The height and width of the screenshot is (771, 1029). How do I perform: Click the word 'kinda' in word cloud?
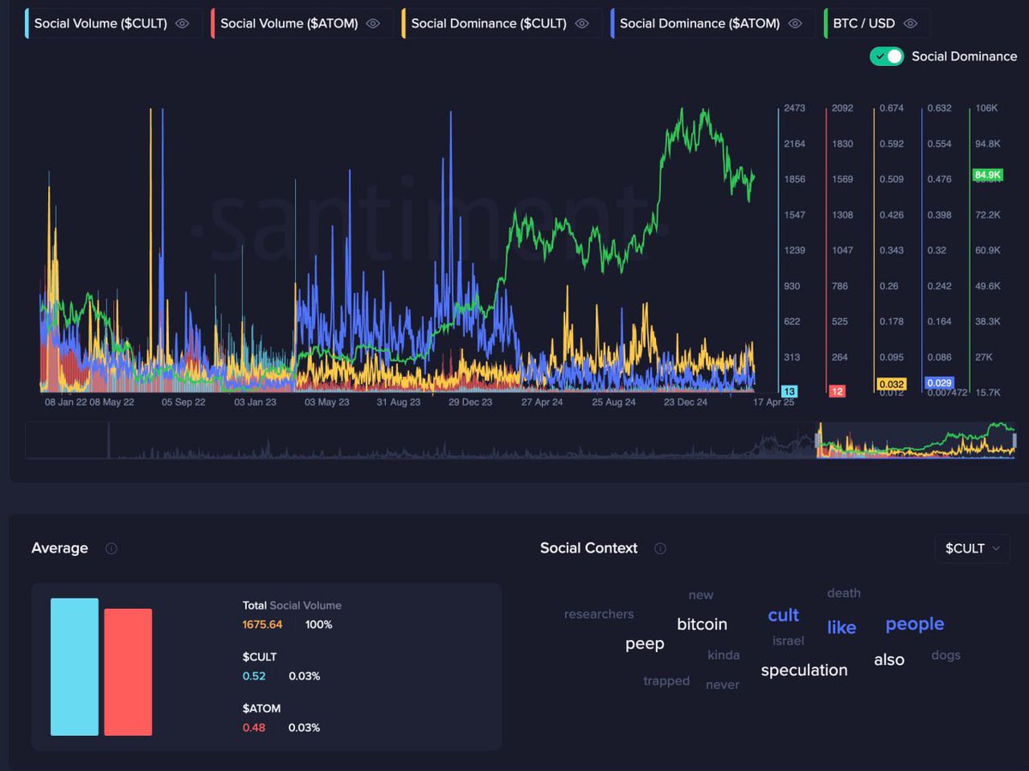pos(723,655)
